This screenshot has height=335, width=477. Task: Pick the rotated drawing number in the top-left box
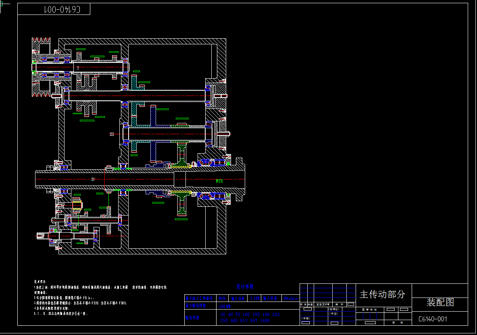coord(62,9)
